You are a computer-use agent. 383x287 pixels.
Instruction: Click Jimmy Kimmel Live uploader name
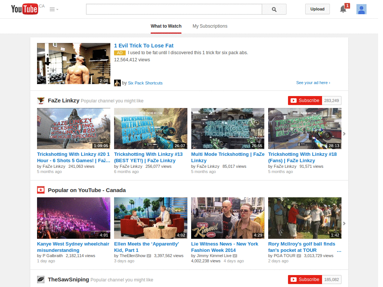214,256
